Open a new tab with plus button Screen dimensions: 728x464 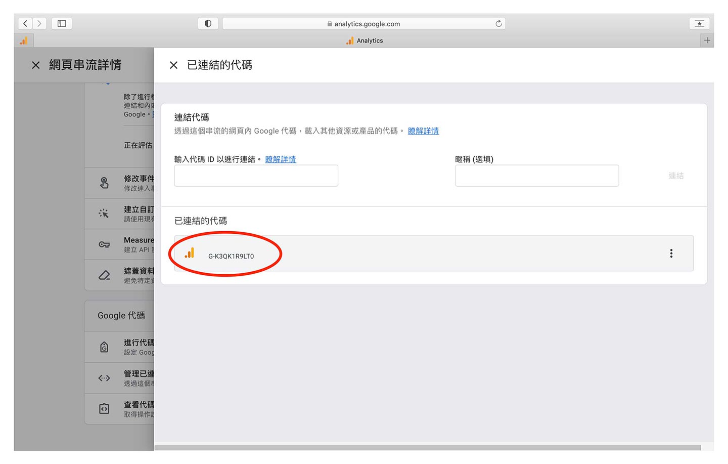click(x=707, y=40)
